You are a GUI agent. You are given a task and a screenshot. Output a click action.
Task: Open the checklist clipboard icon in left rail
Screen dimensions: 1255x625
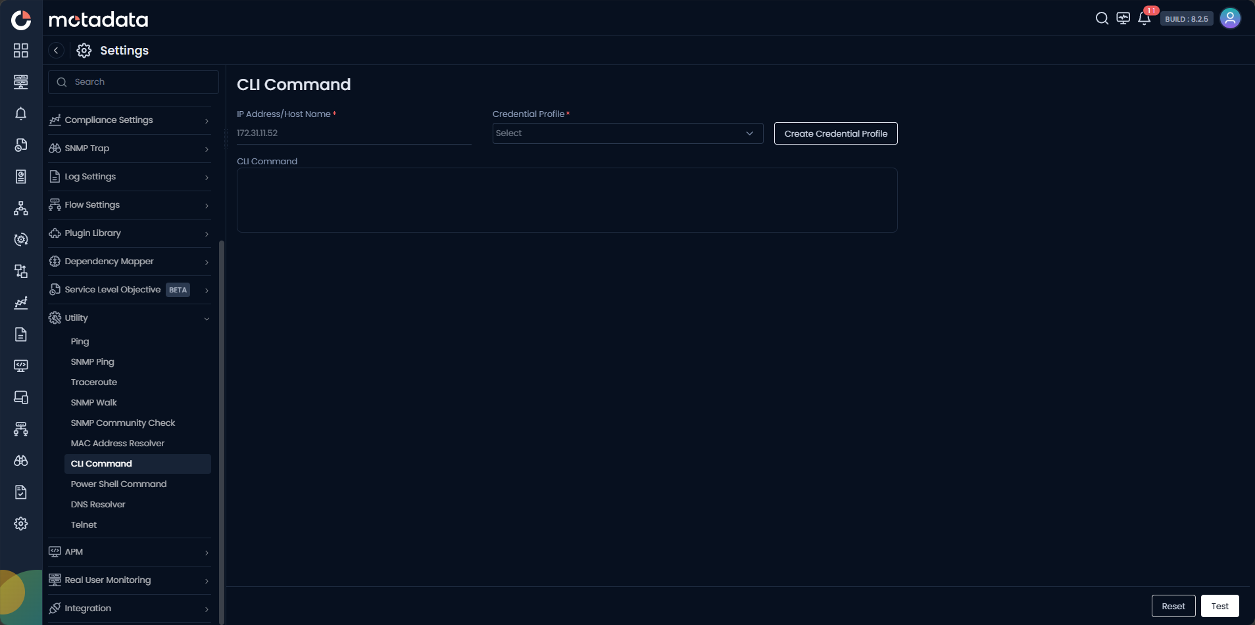point(21,492)
